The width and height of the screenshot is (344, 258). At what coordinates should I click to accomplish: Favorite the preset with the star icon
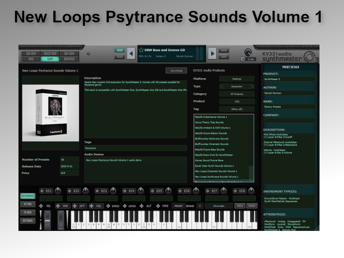[141, 50]
